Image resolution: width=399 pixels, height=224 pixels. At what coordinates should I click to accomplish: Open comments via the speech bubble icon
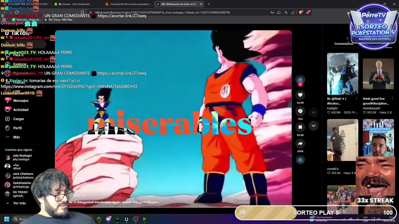(x=300, y=111)
